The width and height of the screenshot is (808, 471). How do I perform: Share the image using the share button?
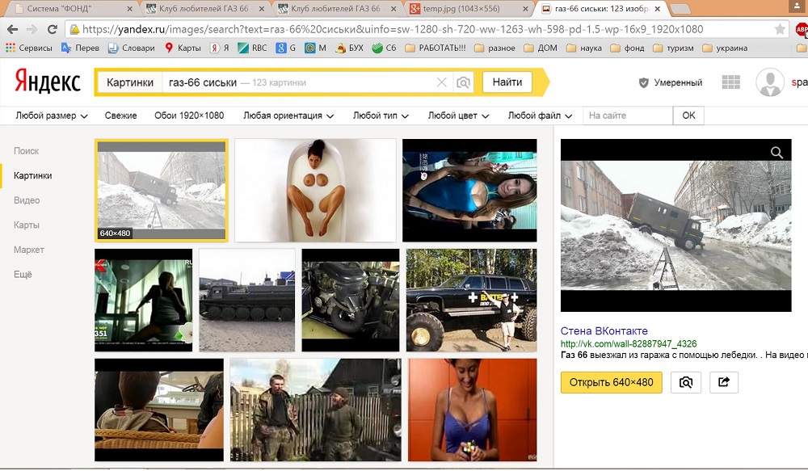[724, 382]
